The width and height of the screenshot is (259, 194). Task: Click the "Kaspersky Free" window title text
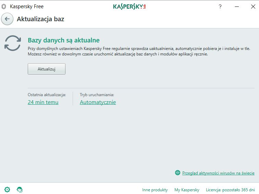(x=27, y=7)
